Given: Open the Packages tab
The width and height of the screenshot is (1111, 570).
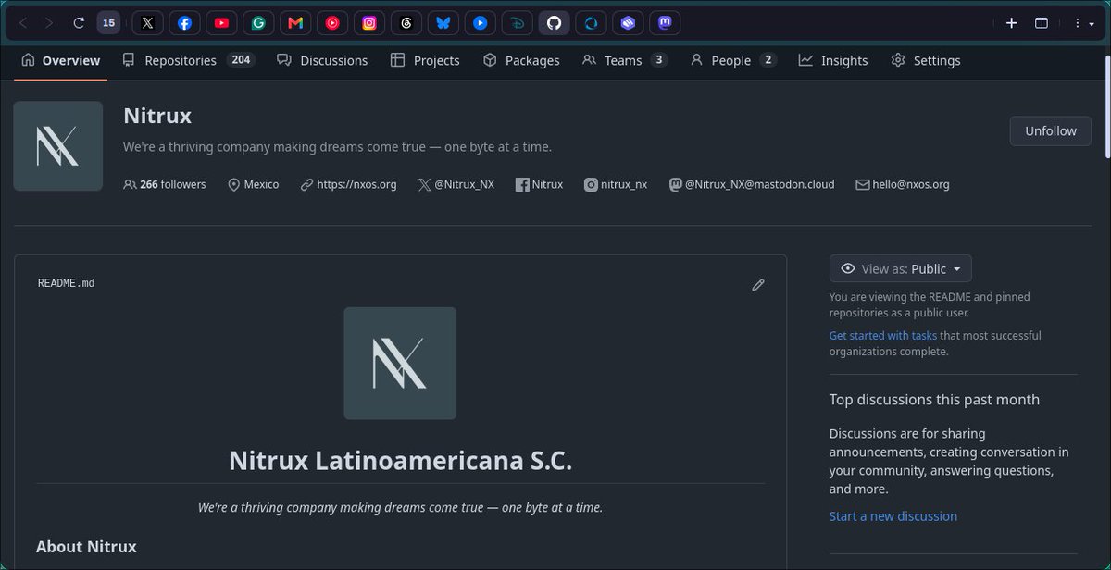Looking at the screenshot, I should [x=521, y=60].
